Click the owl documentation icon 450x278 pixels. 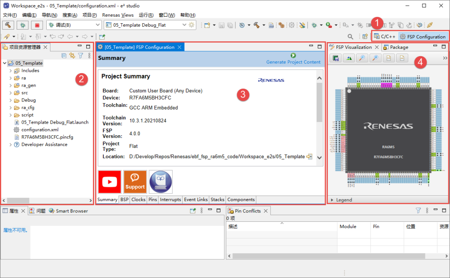coord(160,182)
